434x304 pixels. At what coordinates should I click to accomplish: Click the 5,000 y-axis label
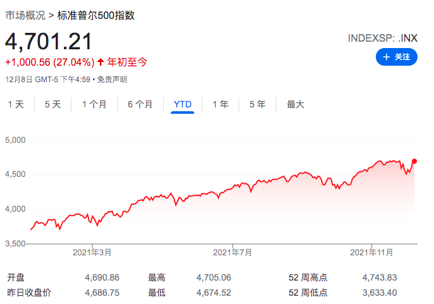click(x=15, y=140)
